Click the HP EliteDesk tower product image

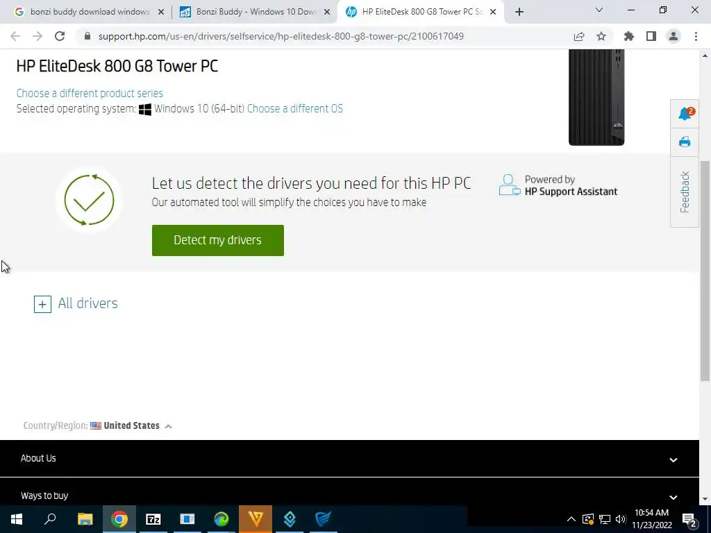click(596, 97)
